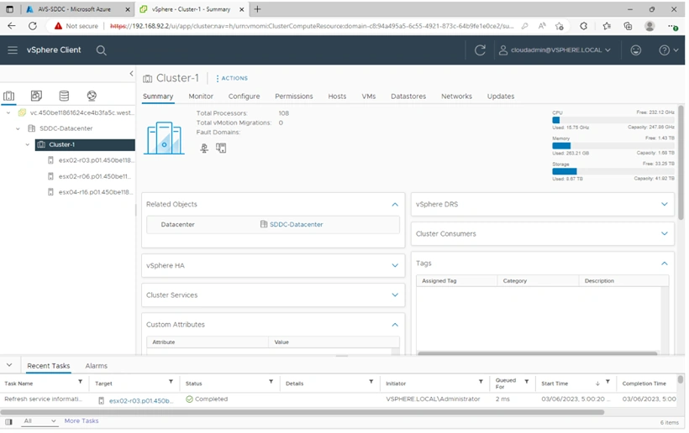Viewport: 689px width, 433px height.
Task: Toggle the task column chooser icon
Action: click(x=8, y=421)
